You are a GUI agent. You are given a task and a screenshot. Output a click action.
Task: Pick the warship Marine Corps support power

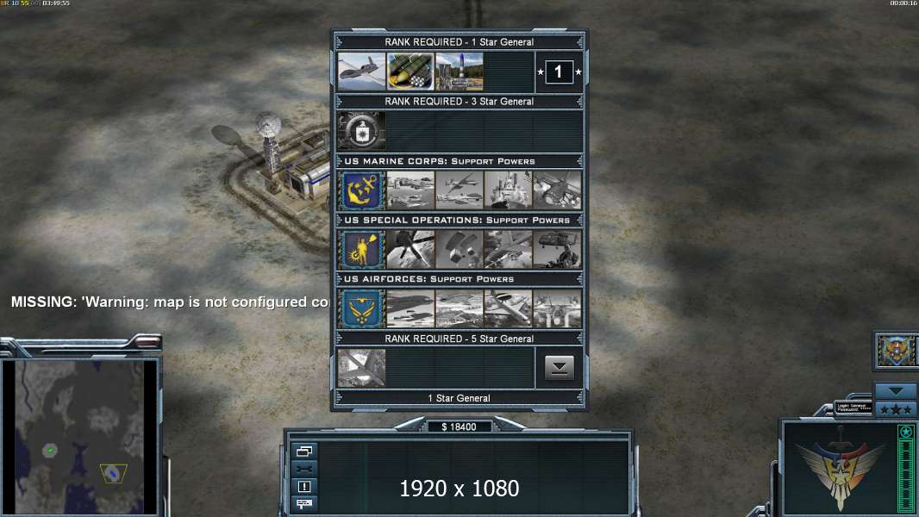508,190
